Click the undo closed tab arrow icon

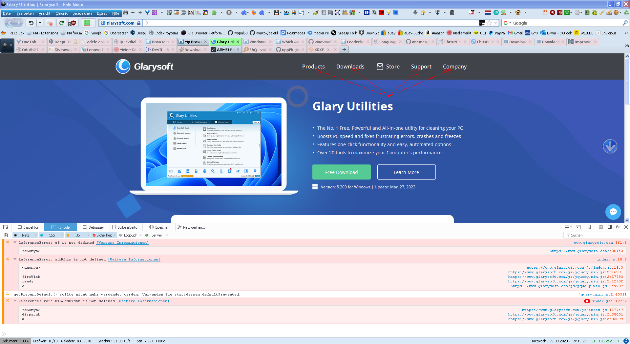pyautogui.click(x=31, y=23)
